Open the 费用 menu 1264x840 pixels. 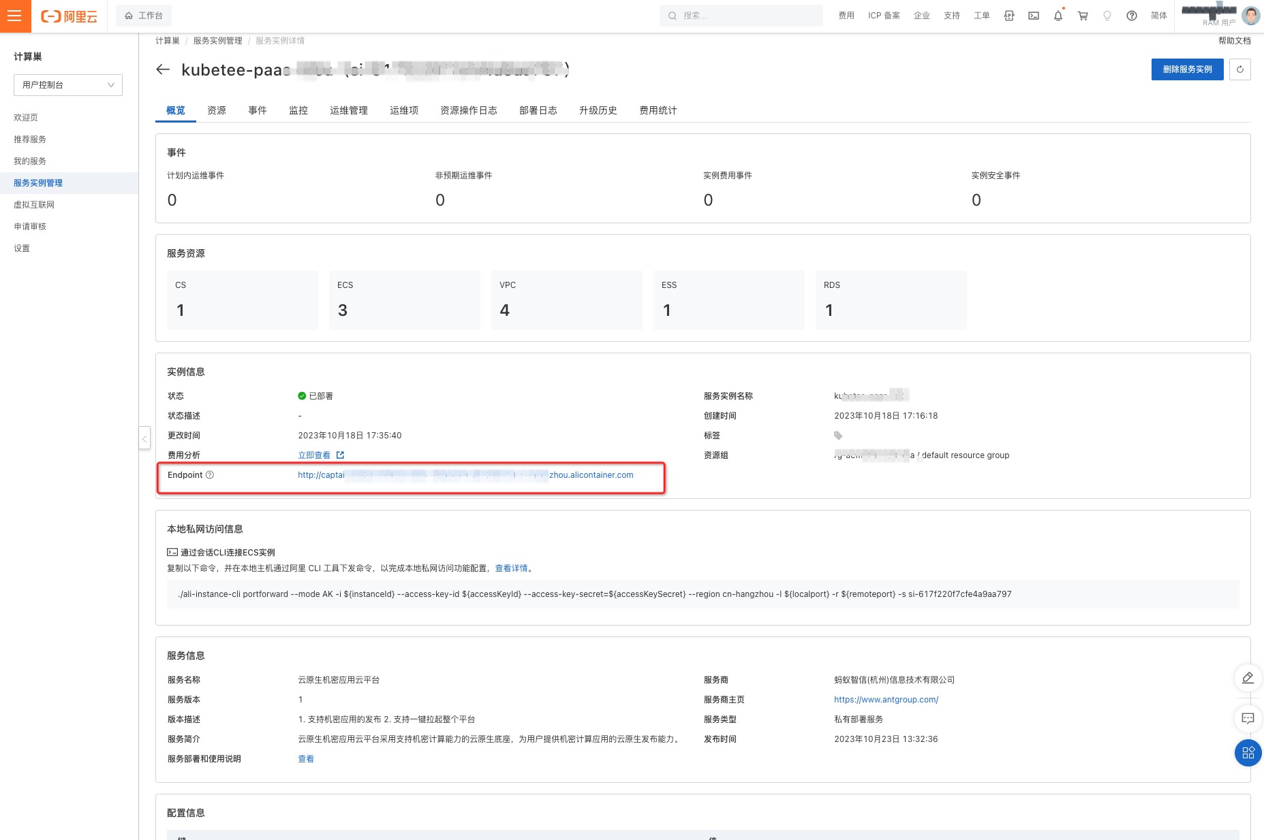coord(846,16)
